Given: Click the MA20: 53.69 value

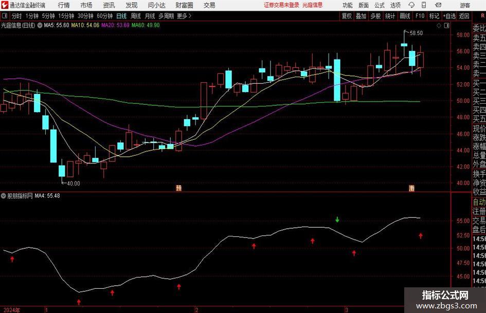Looking at the screenshot, I should 115,25.
